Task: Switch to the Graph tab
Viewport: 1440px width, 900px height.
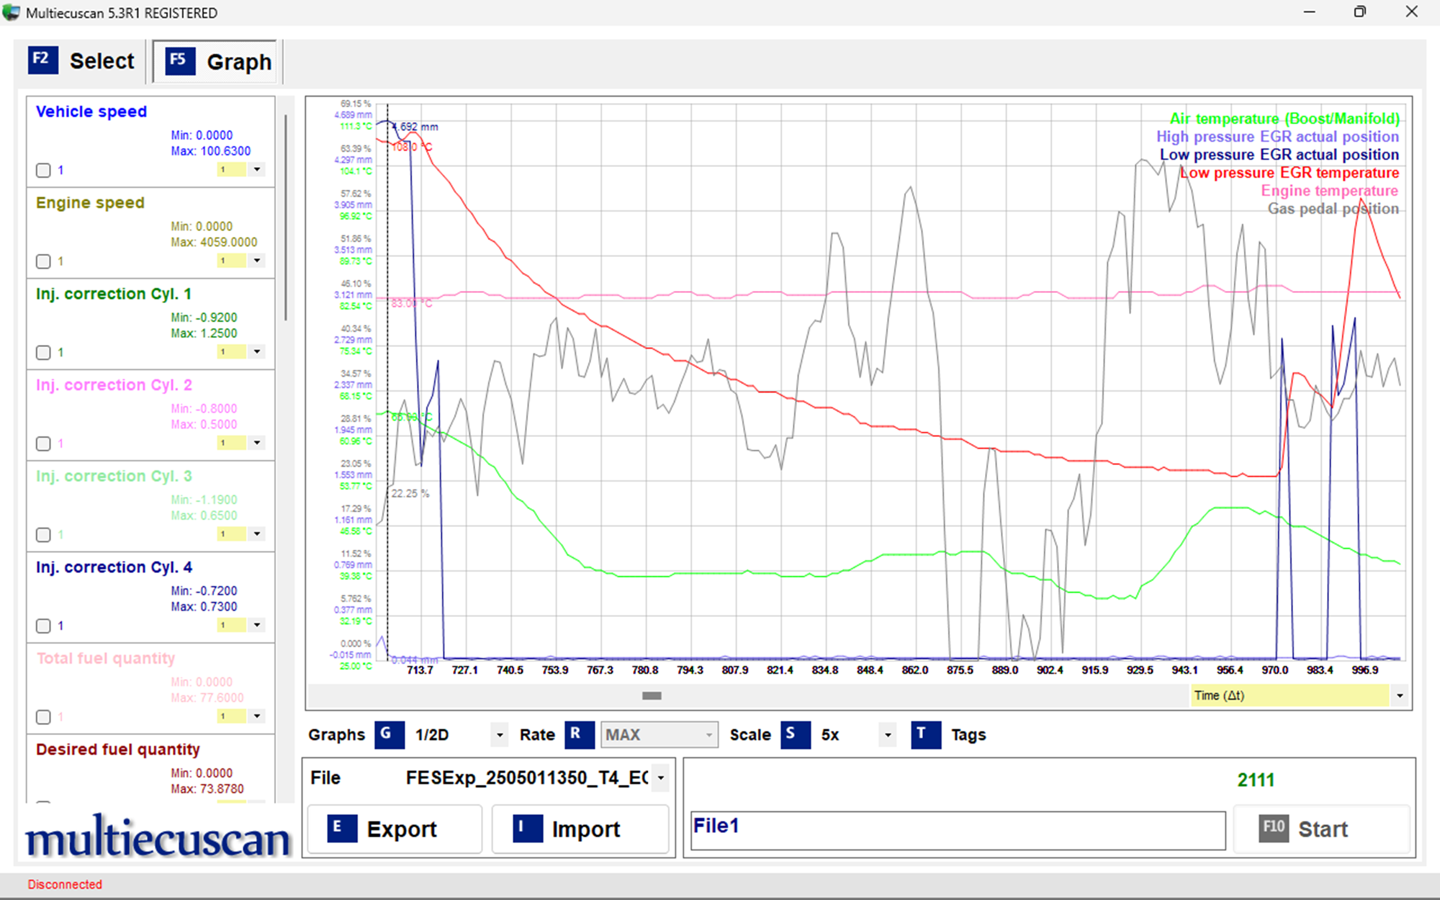Action: (x=215, y=61)
